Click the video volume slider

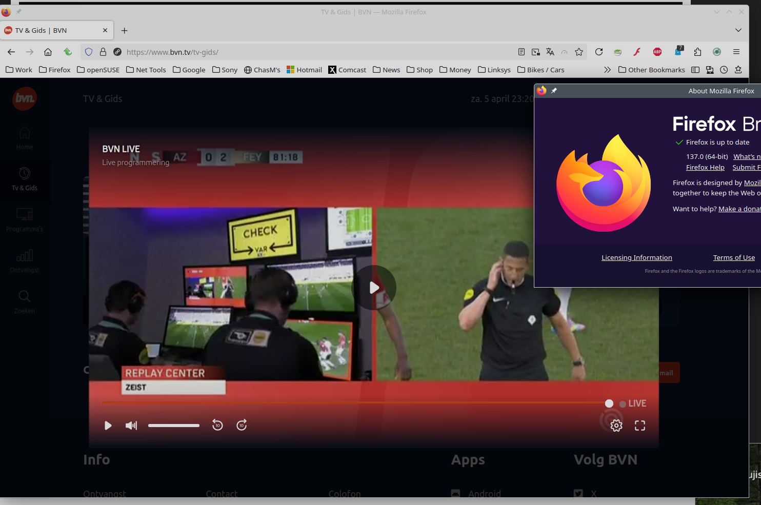pos(174,426)
